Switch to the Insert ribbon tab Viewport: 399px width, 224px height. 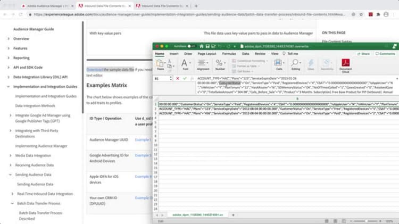pyautogui.click(x=174, y=54)
